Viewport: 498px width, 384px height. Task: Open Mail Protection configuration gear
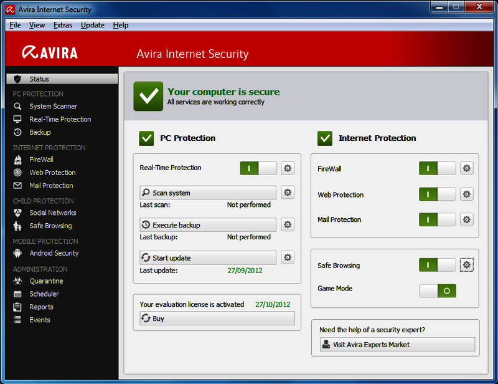[x=466, y=219]
